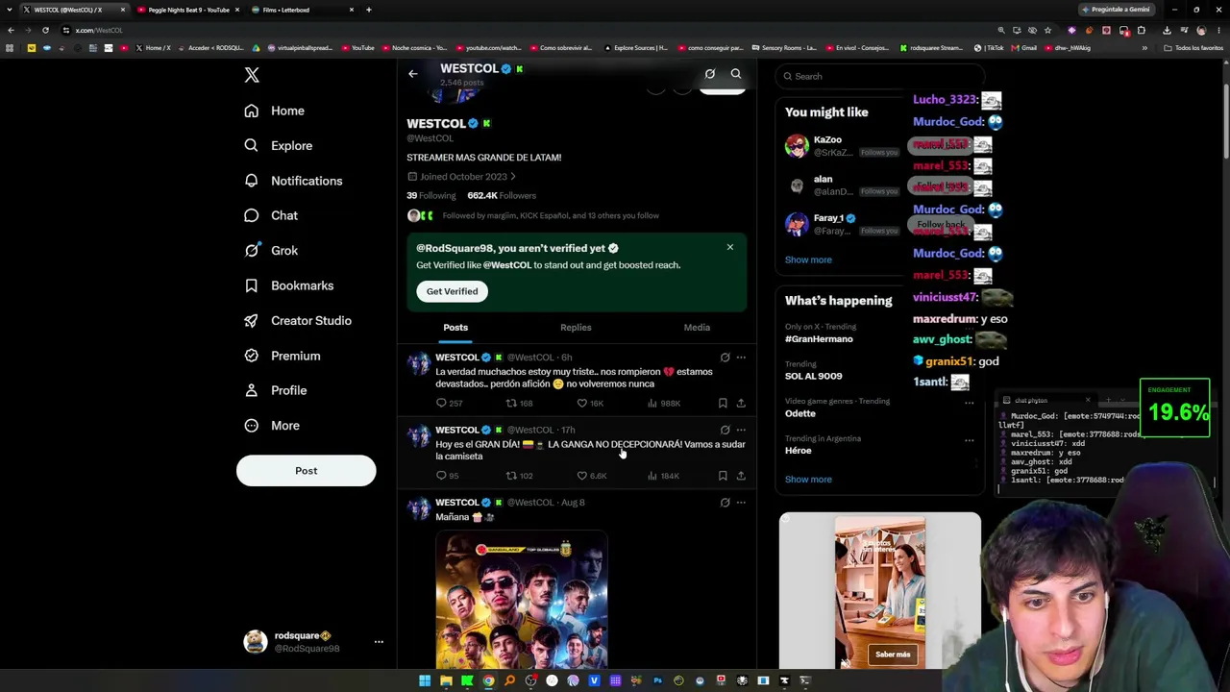Reply to the 'Hoy es el GRAN DÍA' post
1230x692 pixels.
(x=441, y=476)
